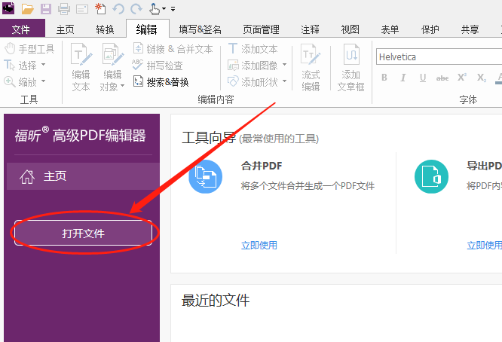Select the 手型工具 hand tool

[x=29, y=49]
